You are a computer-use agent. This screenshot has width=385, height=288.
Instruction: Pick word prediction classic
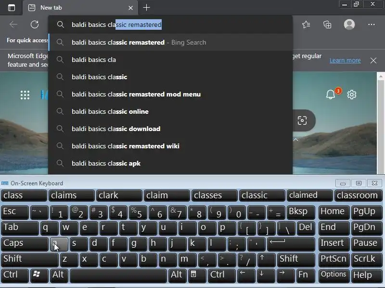(x=262, y=196)
